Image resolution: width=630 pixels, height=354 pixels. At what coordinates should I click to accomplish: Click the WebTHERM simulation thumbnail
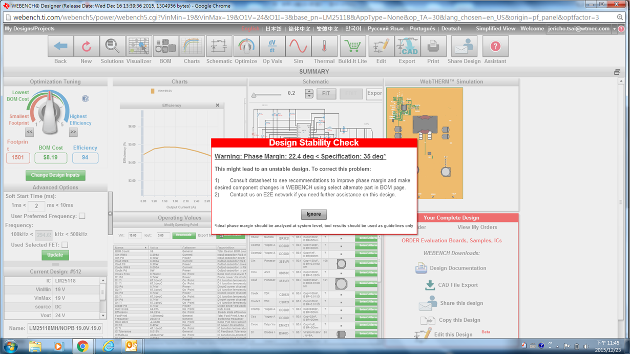click(x=425, y=143)
